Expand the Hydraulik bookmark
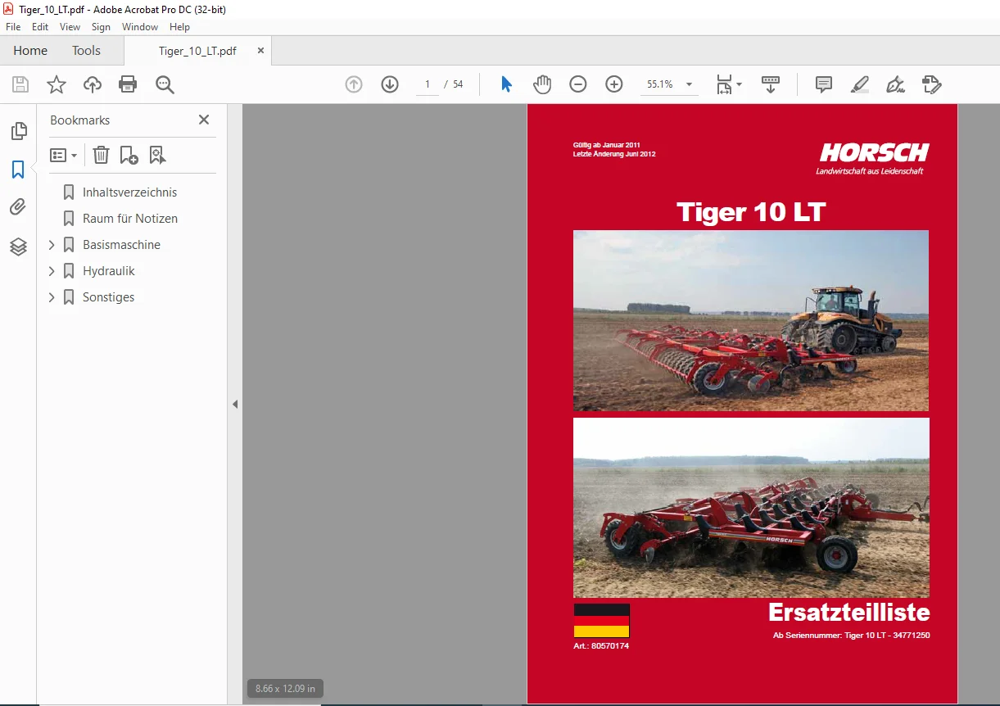1000x706 pixels. pos(52,271)
